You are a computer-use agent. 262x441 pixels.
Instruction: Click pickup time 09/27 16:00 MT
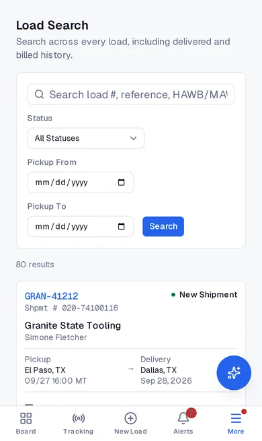56,381
